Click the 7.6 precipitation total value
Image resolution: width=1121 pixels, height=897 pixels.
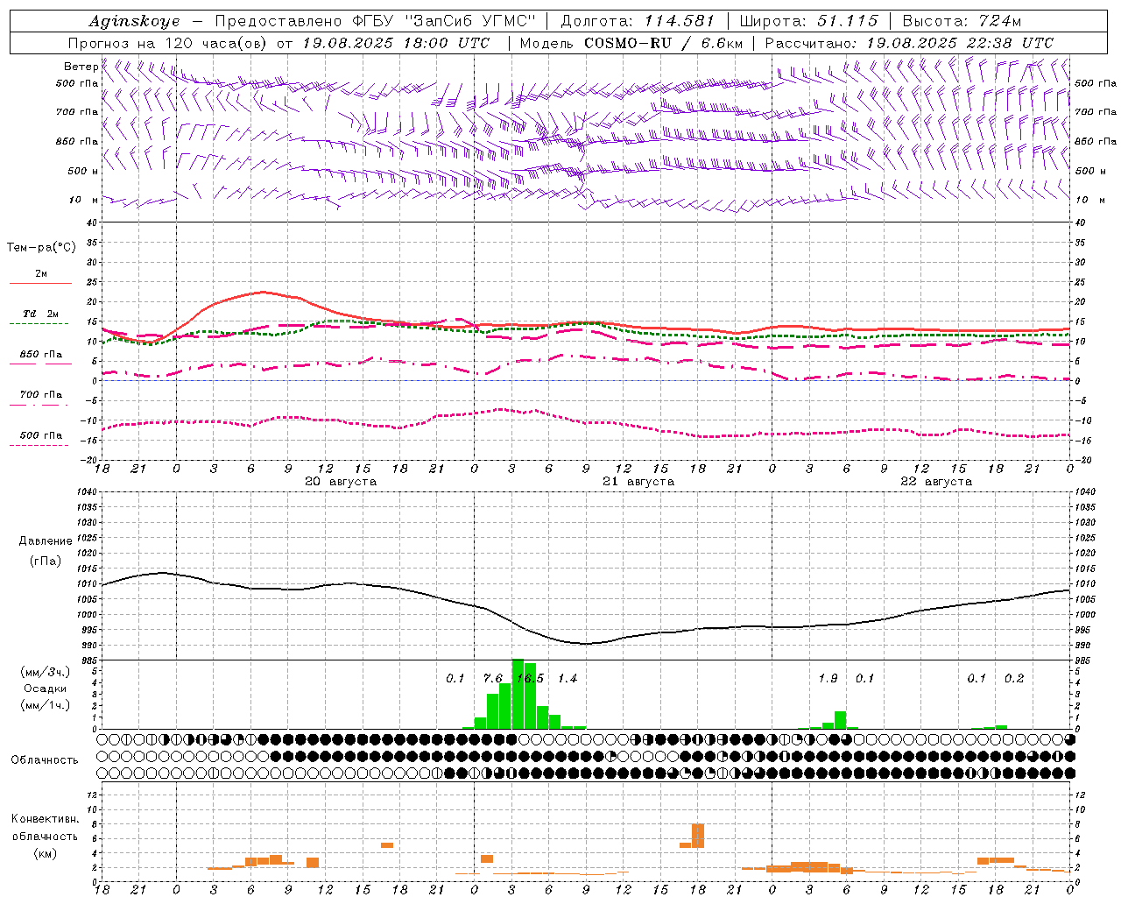pos(493,679)
